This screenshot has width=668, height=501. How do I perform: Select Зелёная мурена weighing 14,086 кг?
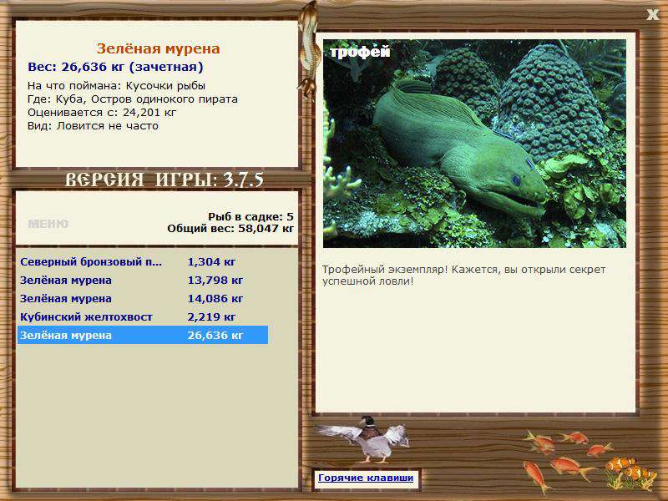click(x=143, y=299)
